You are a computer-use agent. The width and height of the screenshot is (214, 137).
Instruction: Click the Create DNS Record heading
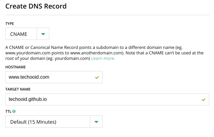click(x=36, y=6)
